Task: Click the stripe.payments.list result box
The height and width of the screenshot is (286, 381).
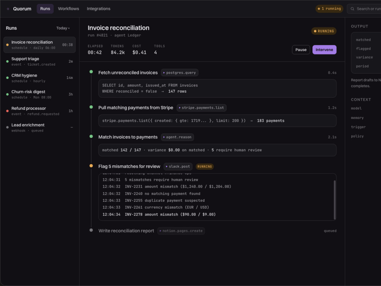Action: coord(217,121)
